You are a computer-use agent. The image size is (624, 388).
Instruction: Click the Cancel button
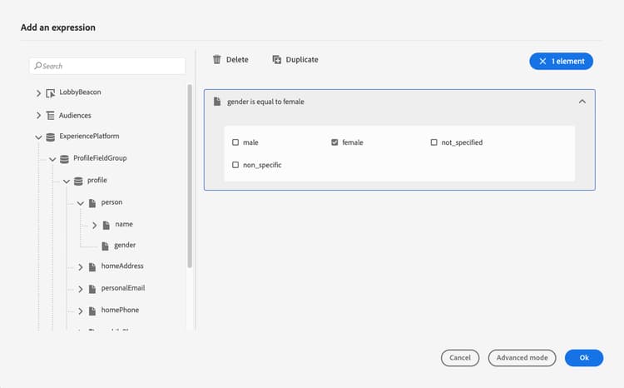pyautogui.click(x=460, y=358)
